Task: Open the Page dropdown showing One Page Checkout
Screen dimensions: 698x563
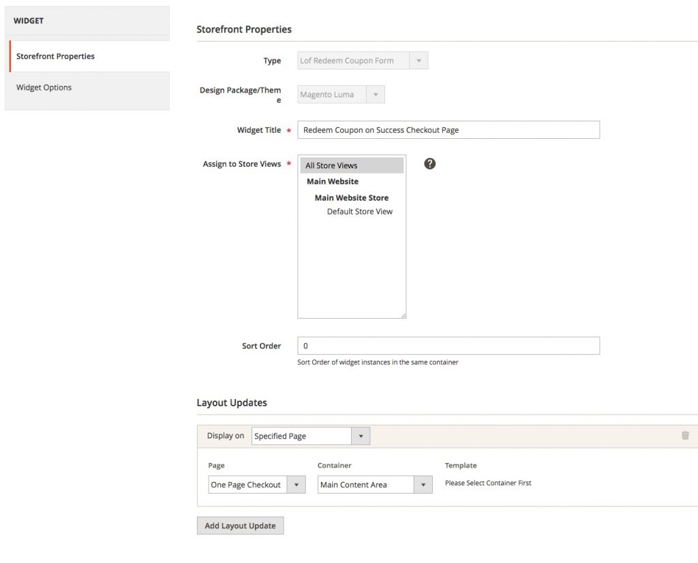Action: tap(257, 485)
